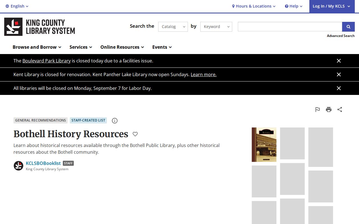Expand the Services menu
The width and height of the screenshot is (359, 224).
coord(81,47)
